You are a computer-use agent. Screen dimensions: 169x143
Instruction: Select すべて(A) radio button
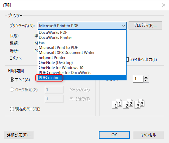[12, 80]
